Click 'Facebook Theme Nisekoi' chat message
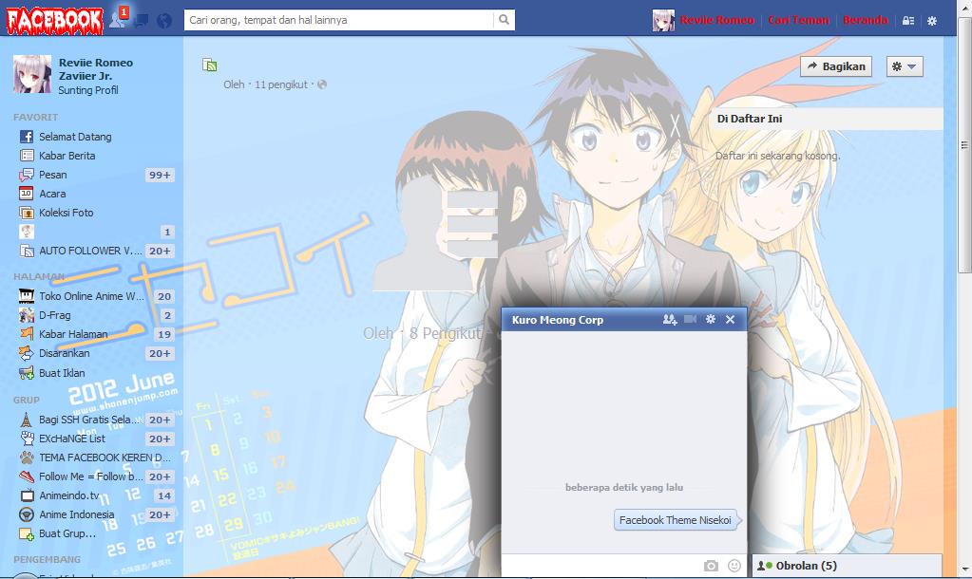Image resolution: width=972 pixels, height=579 pixels. pyautogui.click(x=675, y=520)
